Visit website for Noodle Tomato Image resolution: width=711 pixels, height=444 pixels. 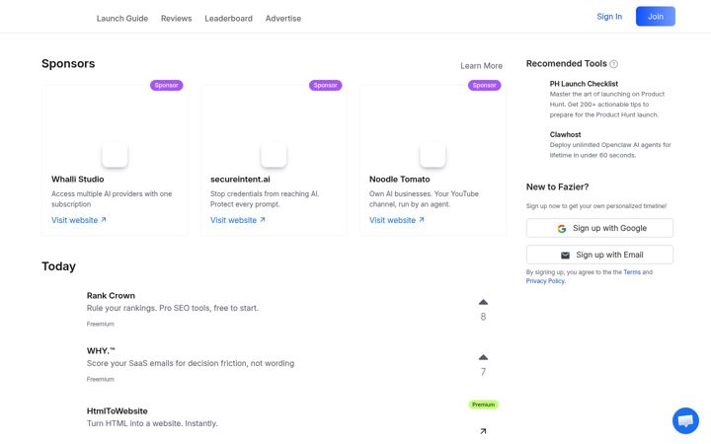coord(397,220)
